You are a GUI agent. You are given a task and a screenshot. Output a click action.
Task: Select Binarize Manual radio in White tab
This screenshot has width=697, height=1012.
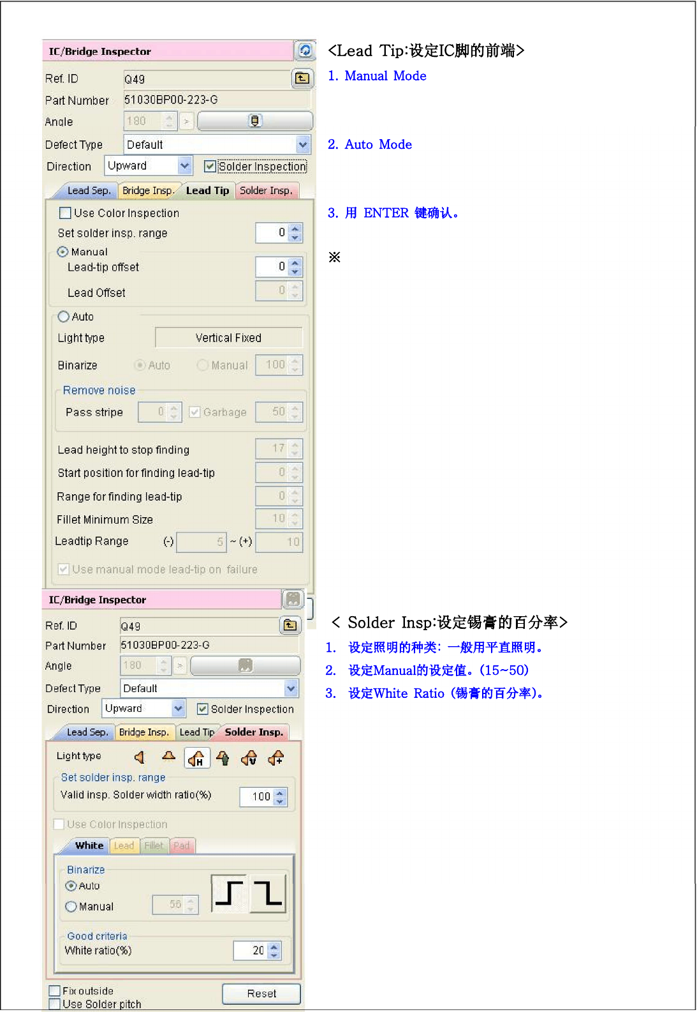tap(71, 907)
